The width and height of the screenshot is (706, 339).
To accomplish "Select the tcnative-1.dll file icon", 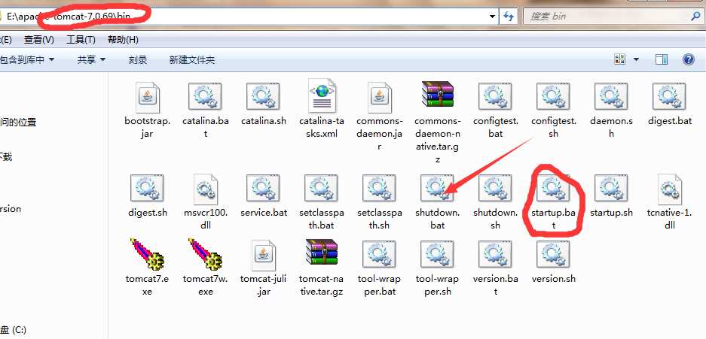I will (670, 189).
